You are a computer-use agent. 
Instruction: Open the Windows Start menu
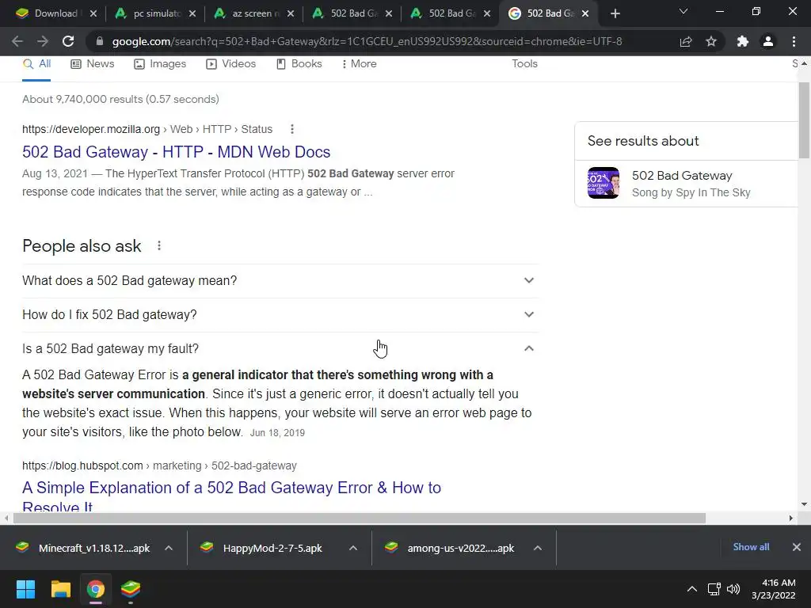coord(25,589)
